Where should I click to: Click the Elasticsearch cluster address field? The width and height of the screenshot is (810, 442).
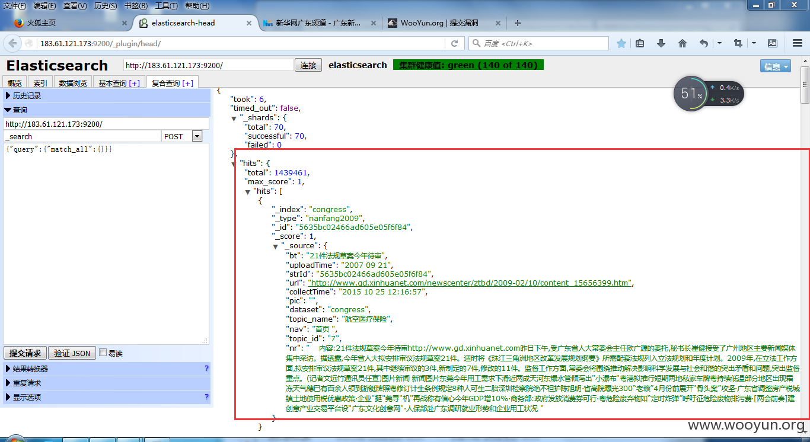209,65
